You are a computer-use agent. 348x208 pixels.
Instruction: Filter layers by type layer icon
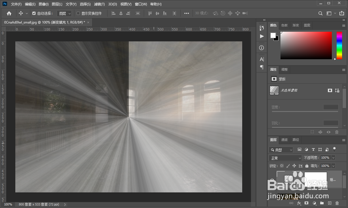(x=313, y=150)
